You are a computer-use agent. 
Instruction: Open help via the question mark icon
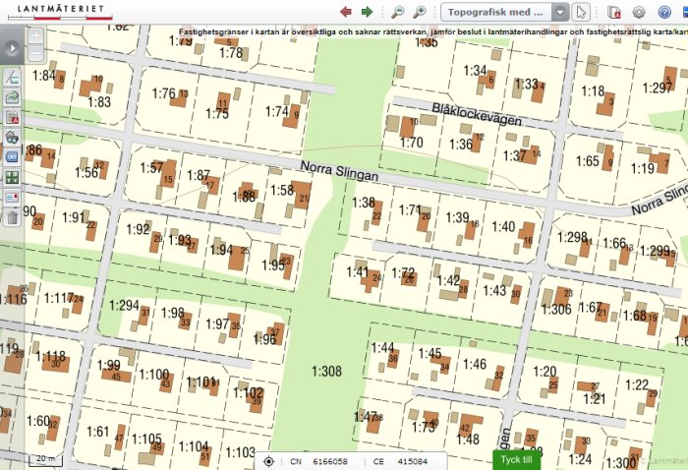pos(664,12)
